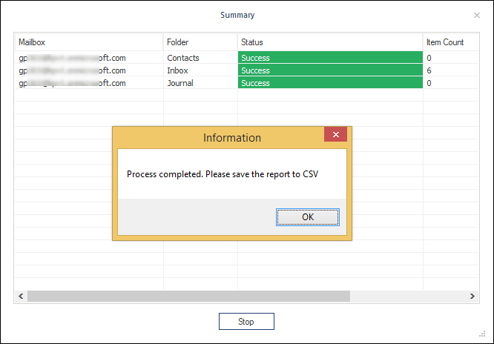This screenshot has width=494, height=344.
Task: Click the Success status in Inbox row
Action: [330, 70]
